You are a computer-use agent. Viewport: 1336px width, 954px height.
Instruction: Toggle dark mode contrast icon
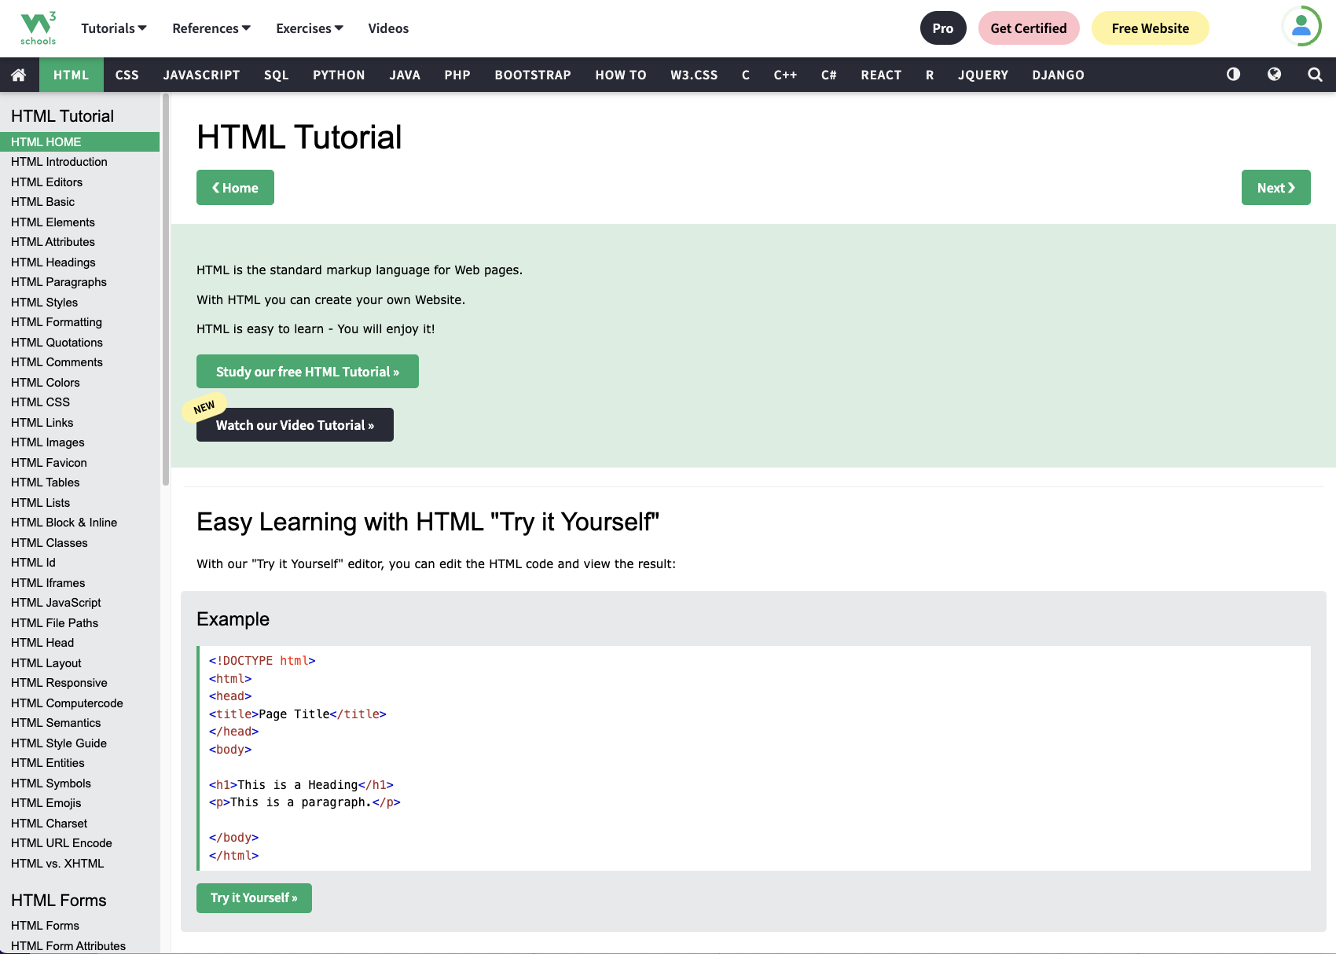[x=1233, y=75]
